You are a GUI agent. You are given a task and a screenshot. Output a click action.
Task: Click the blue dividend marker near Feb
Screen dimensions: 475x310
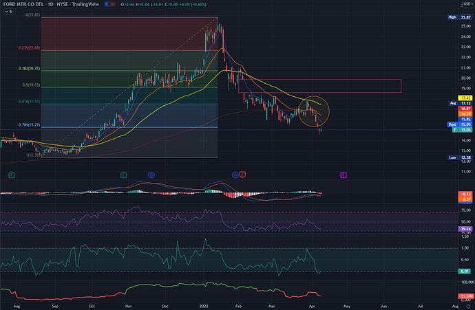coord(235,175)
